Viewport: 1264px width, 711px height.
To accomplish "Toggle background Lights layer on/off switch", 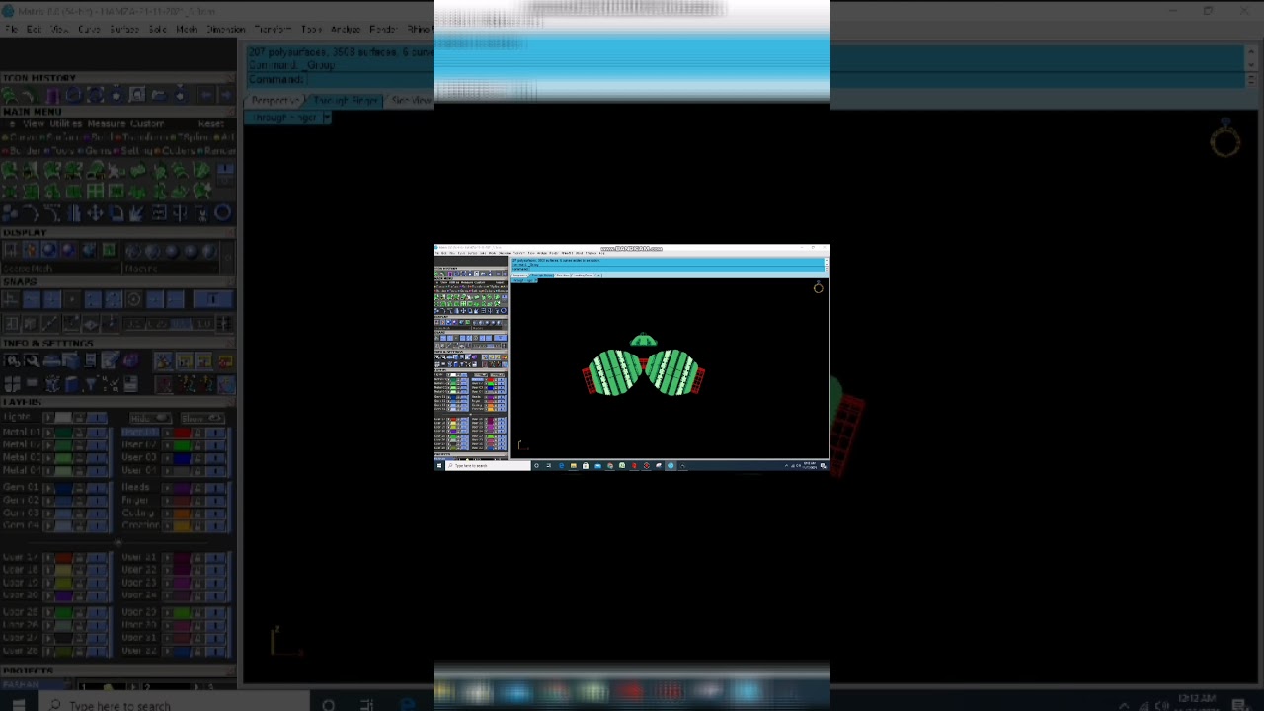I will [x=97, y=417].
